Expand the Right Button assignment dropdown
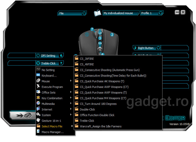This screenshot has width=196, height=142. 158,48
